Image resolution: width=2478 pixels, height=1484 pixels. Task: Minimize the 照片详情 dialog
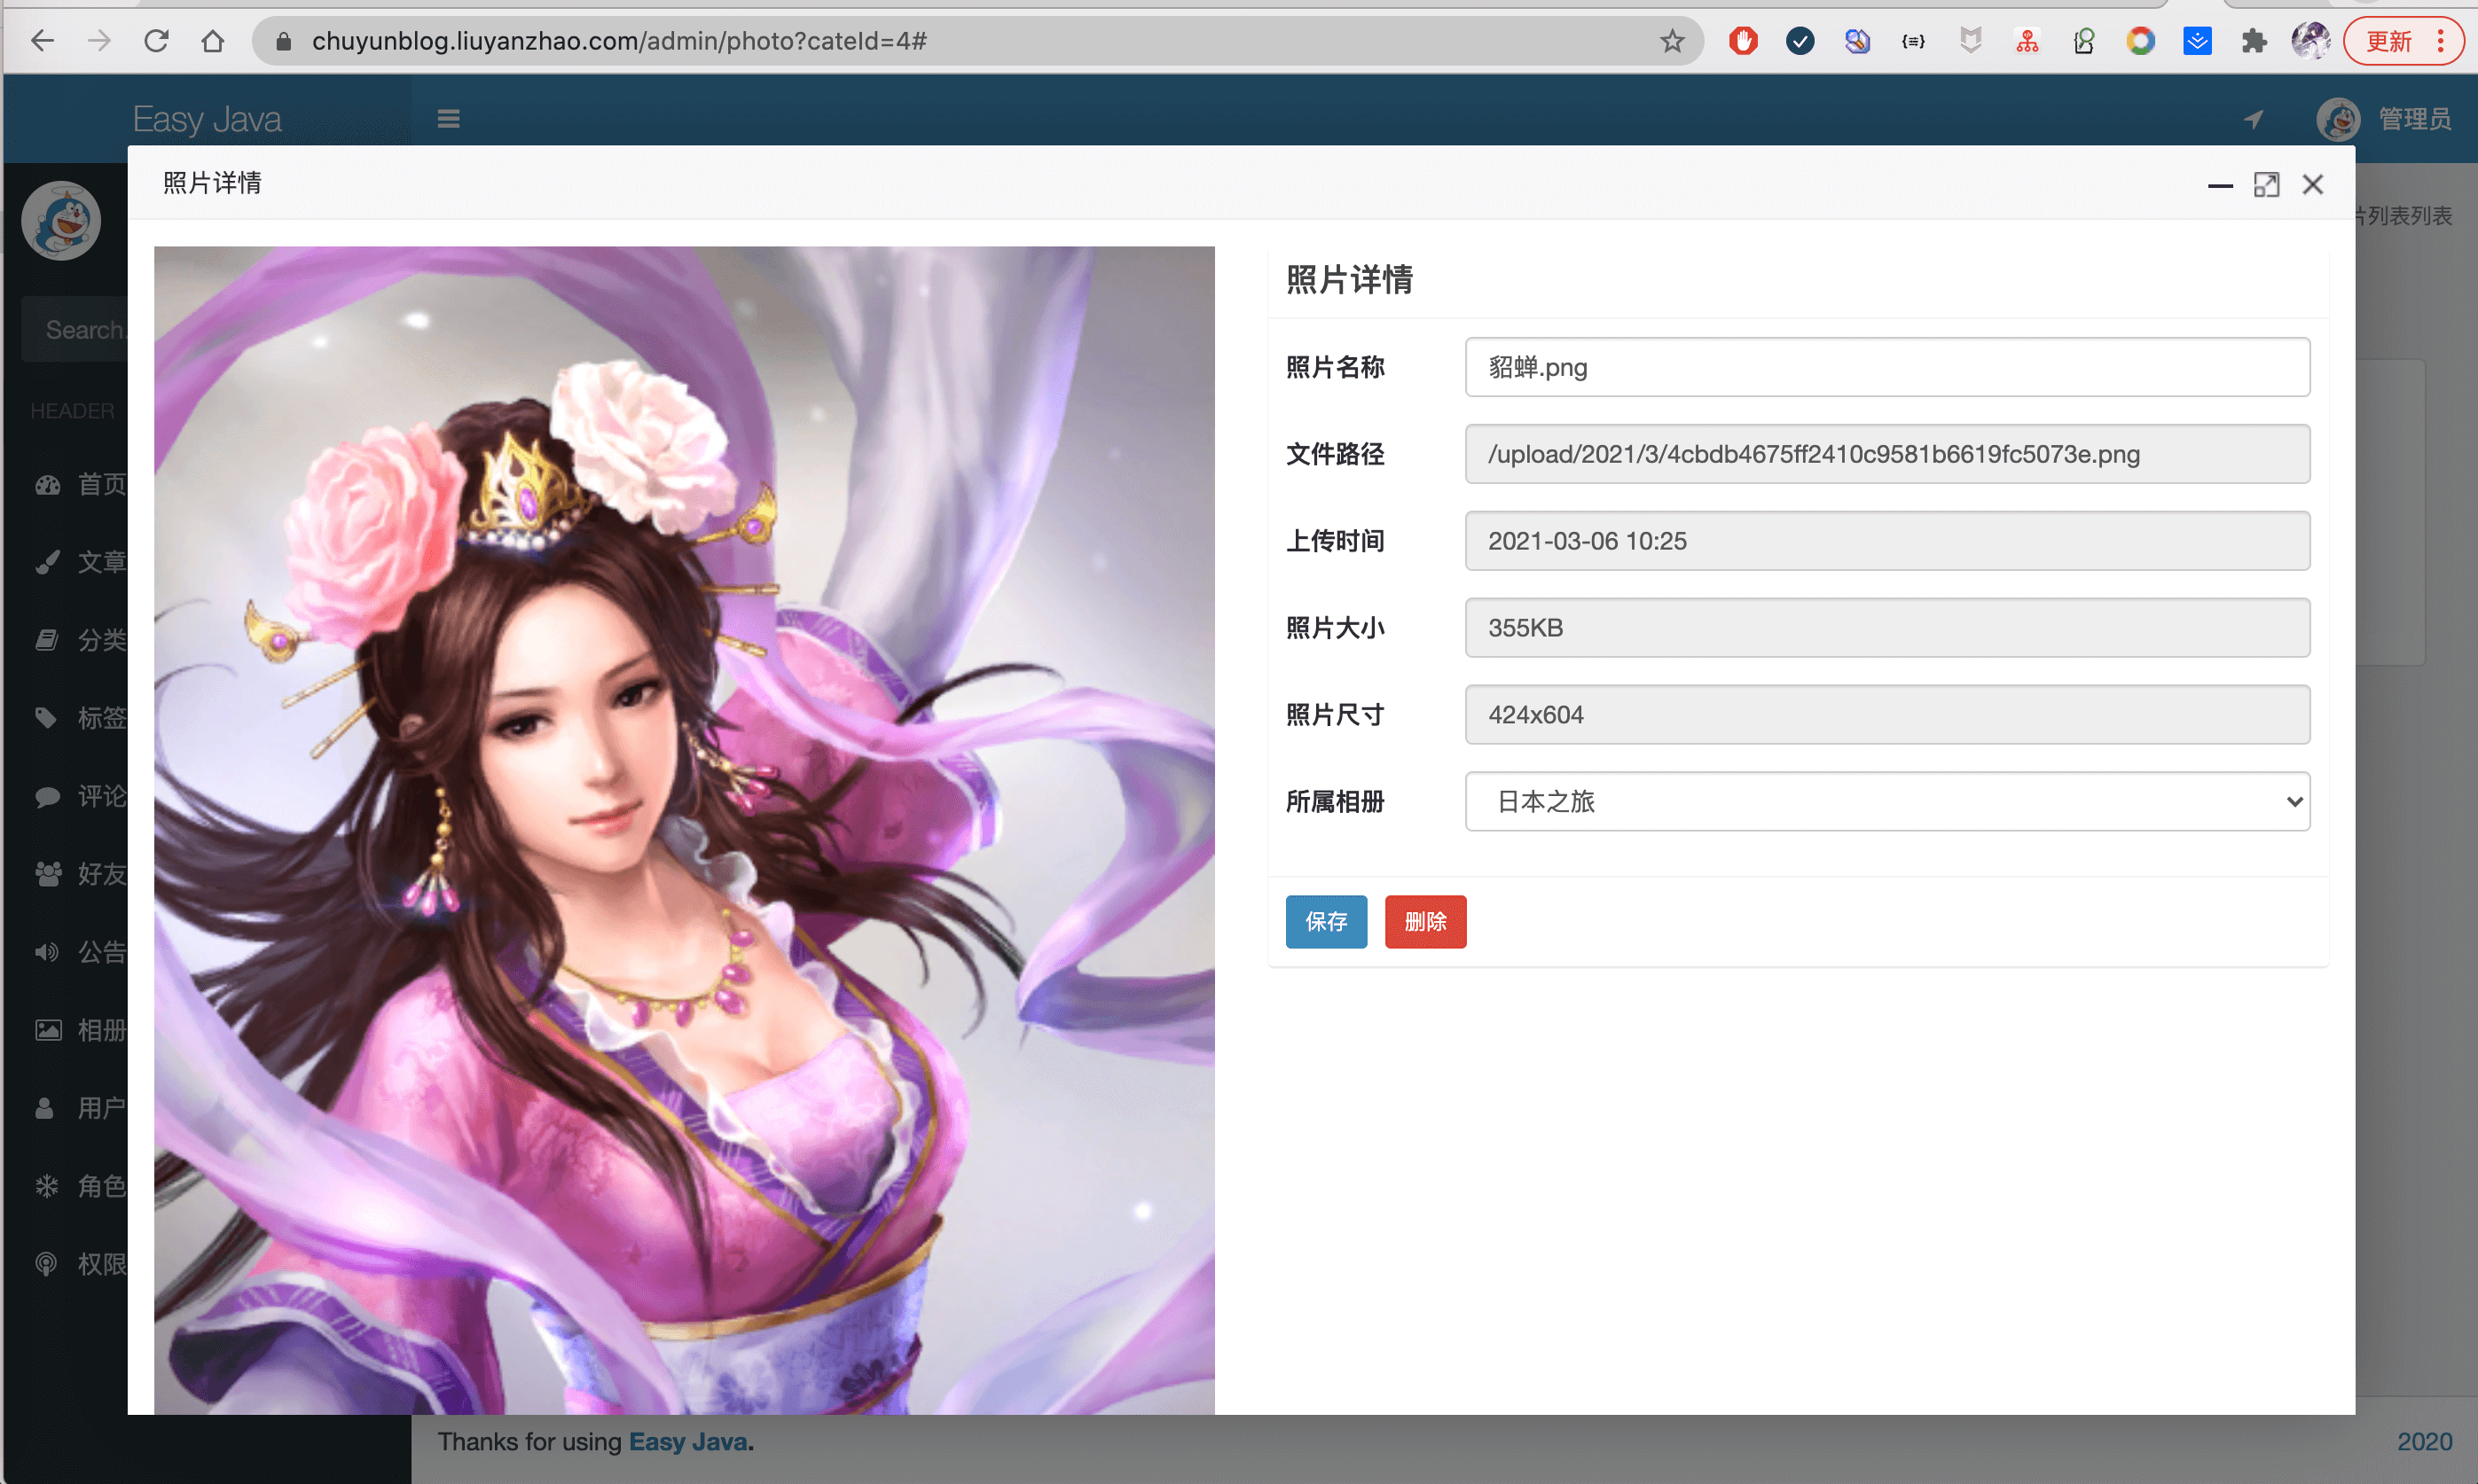tap(2220, 185)
